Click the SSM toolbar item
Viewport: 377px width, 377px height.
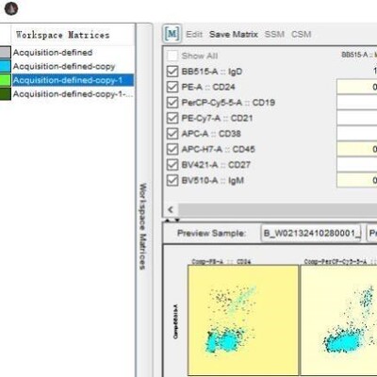tap(274, 34)
